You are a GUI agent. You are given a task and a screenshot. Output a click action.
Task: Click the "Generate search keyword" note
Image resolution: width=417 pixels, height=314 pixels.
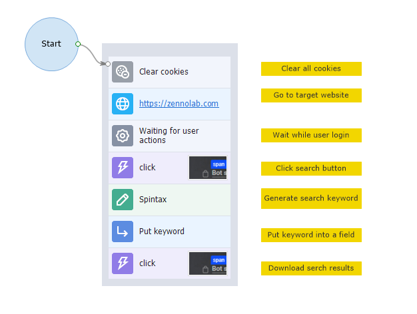[311, 198]
